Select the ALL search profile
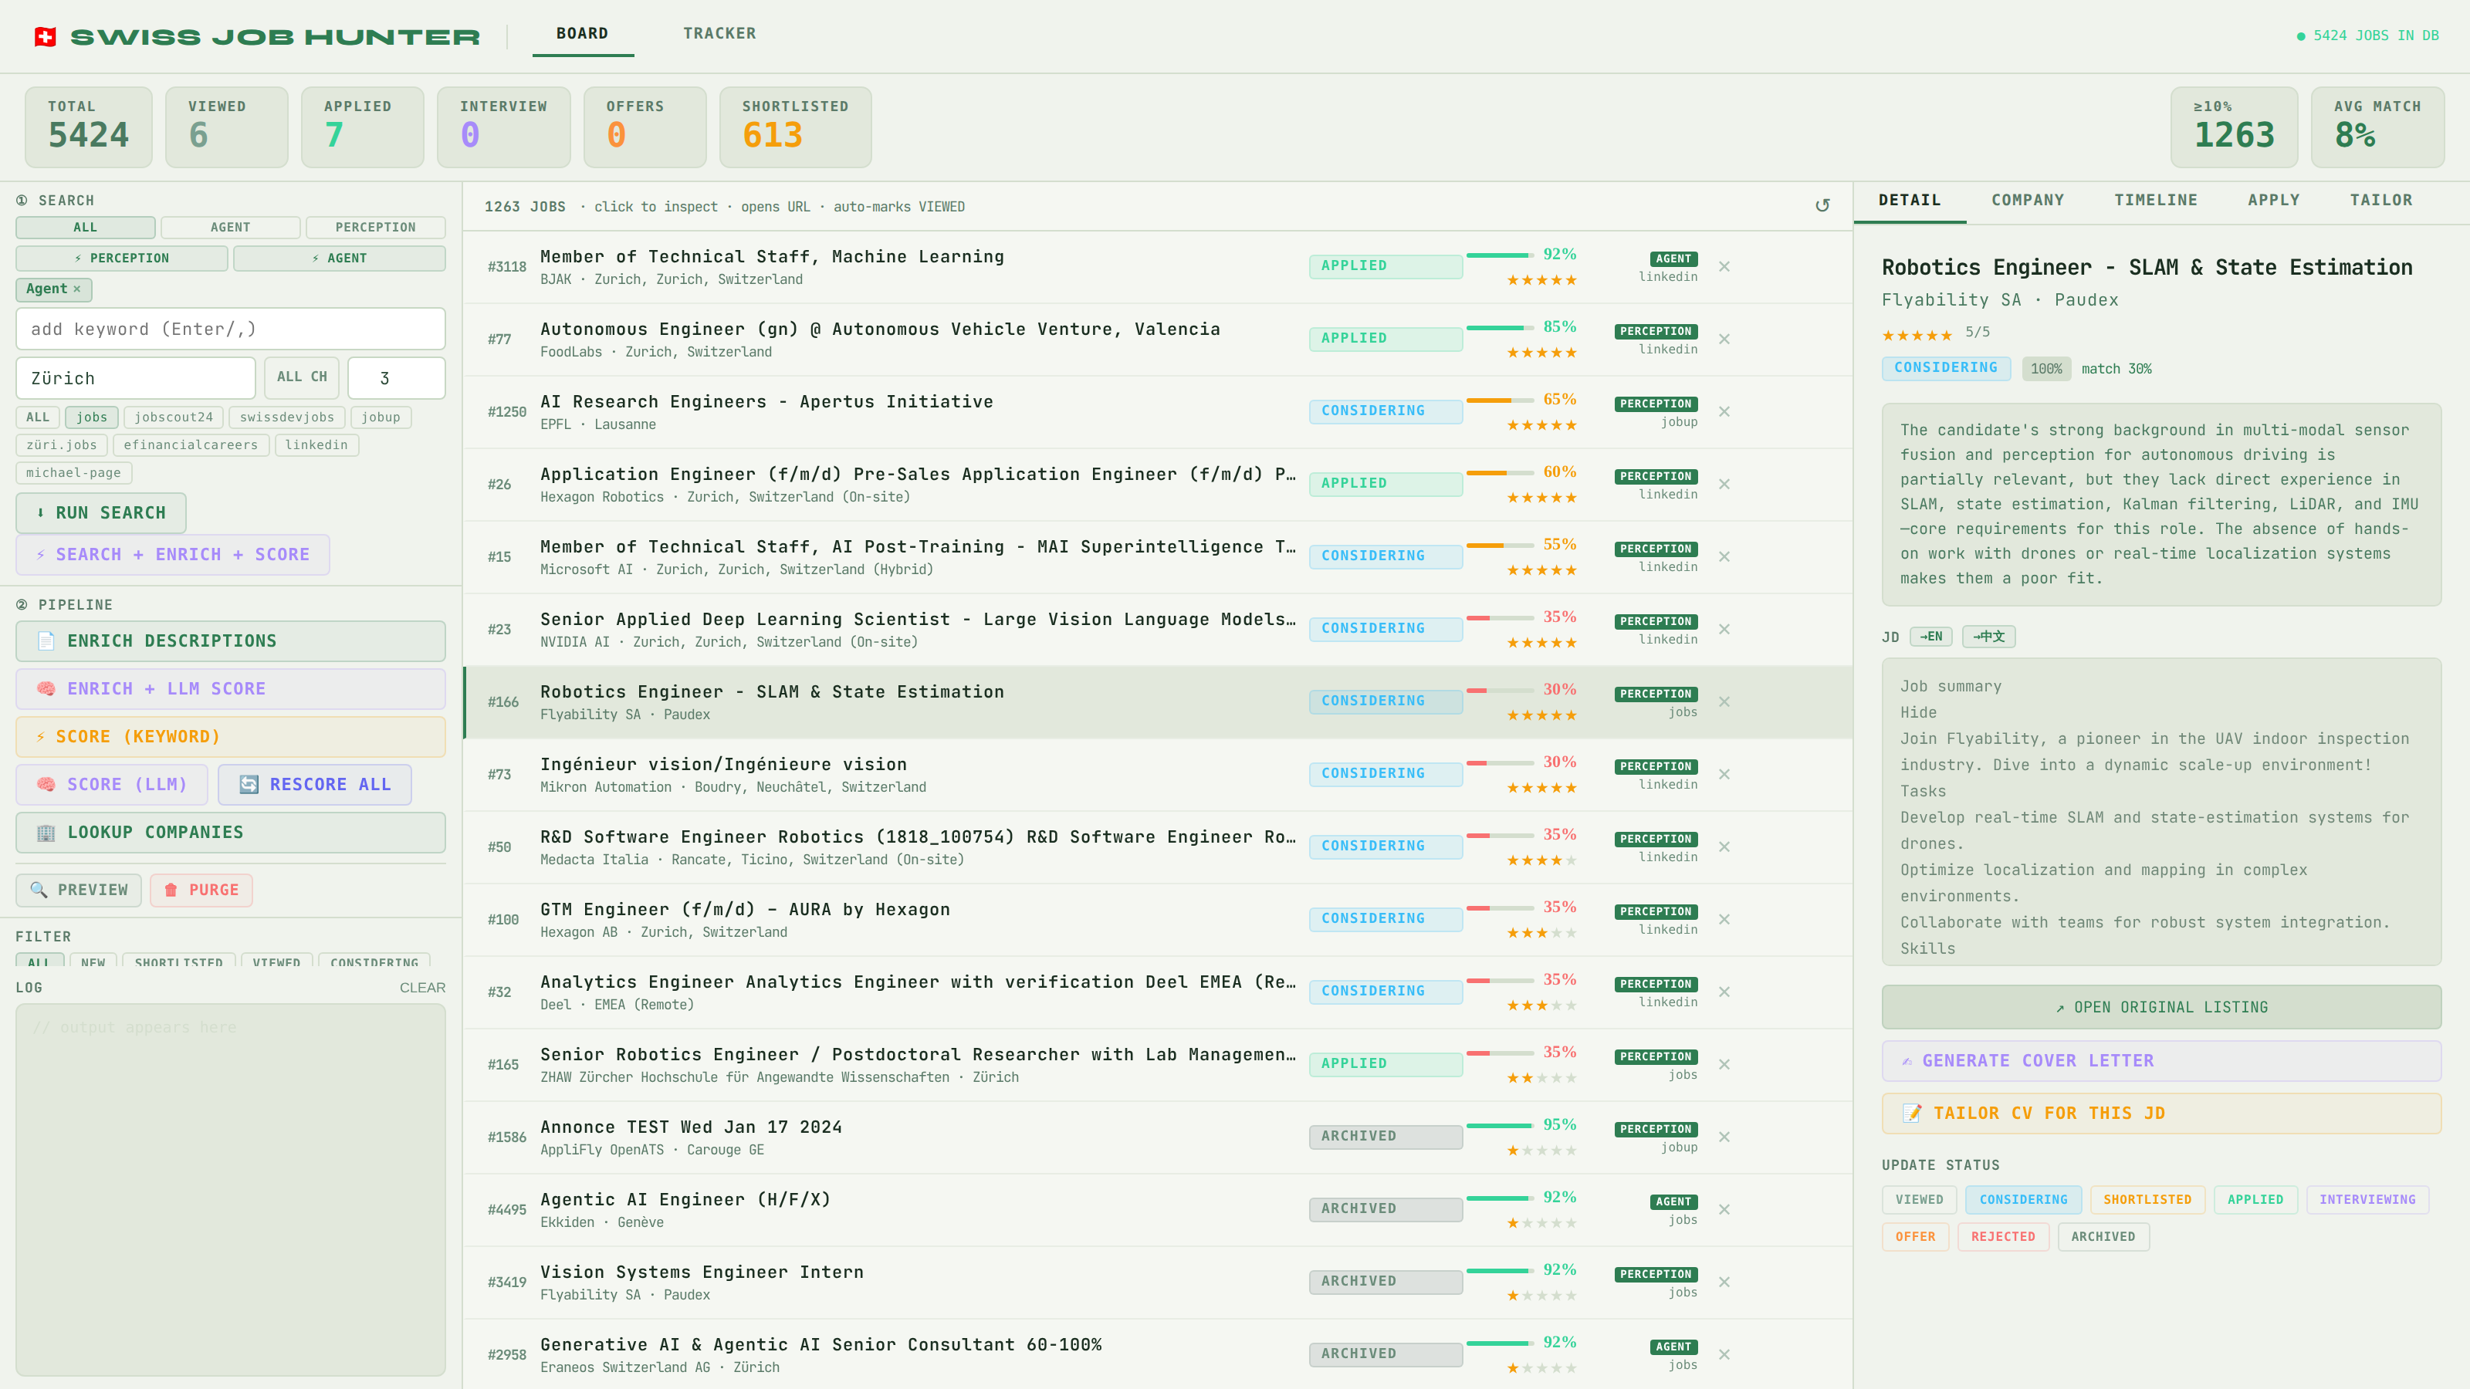The width and height of the screenshot is (2470, 1389). pyautogui.click(x=86, y=227)
